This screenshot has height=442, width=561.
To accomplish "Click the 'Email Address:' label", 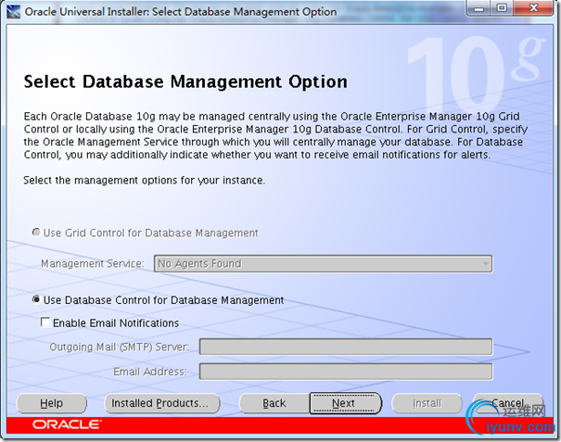I will [x=150, y=372].
